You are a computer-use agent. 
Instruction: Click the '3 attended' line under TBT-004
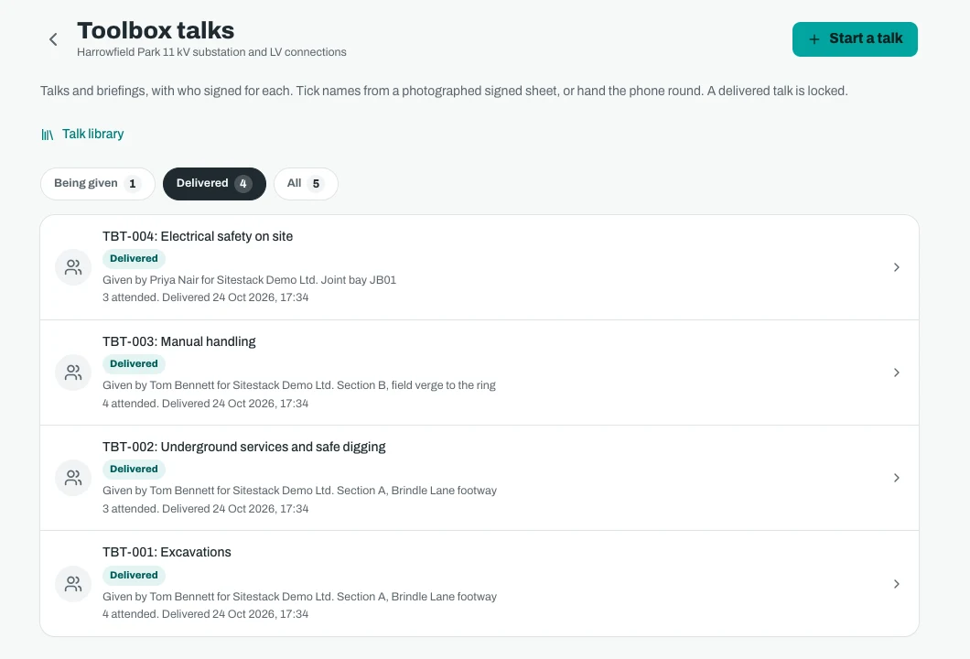[205, 297]
